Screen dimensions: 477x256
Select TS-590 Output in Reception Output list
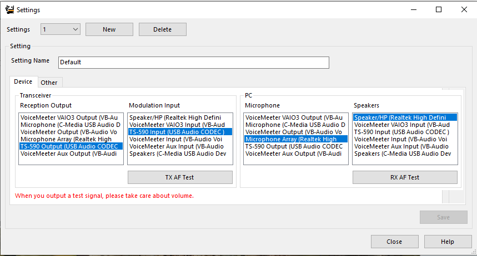[x=71, y=146]
